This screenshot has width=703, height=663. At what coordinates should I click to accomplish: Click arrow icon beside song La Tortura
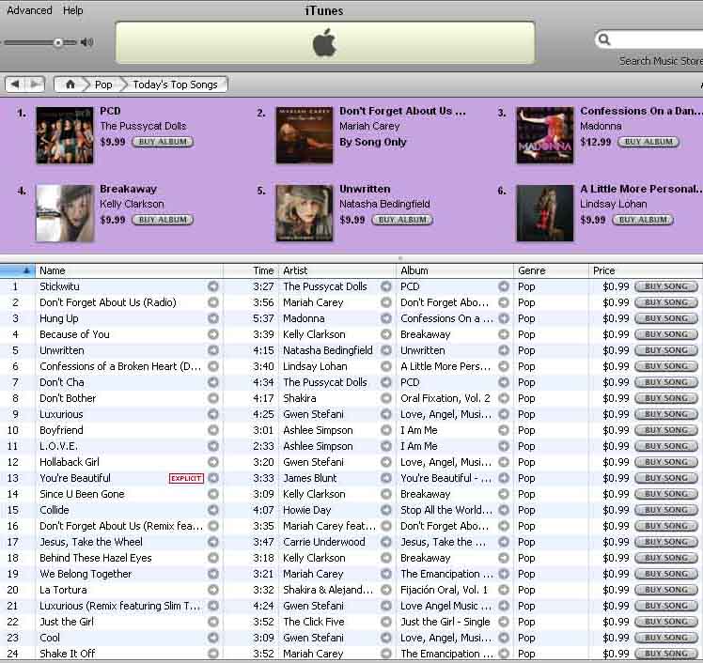213,590
